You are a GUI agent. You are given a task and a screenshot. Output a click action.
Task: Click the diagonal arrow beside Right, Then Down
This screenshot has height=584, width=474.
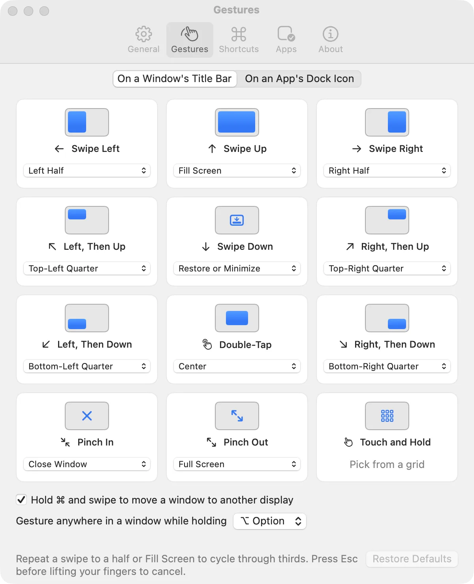tap(343, 344)
